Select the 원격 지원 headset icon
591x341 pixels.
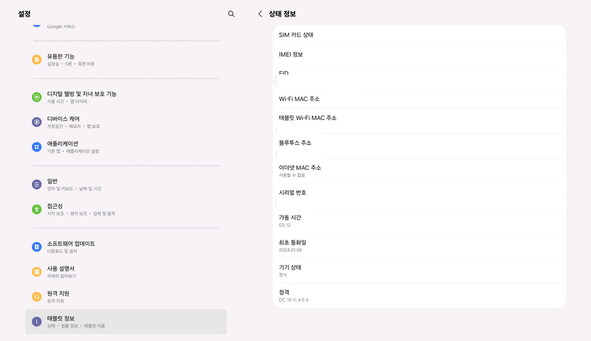tap(36, 296)
